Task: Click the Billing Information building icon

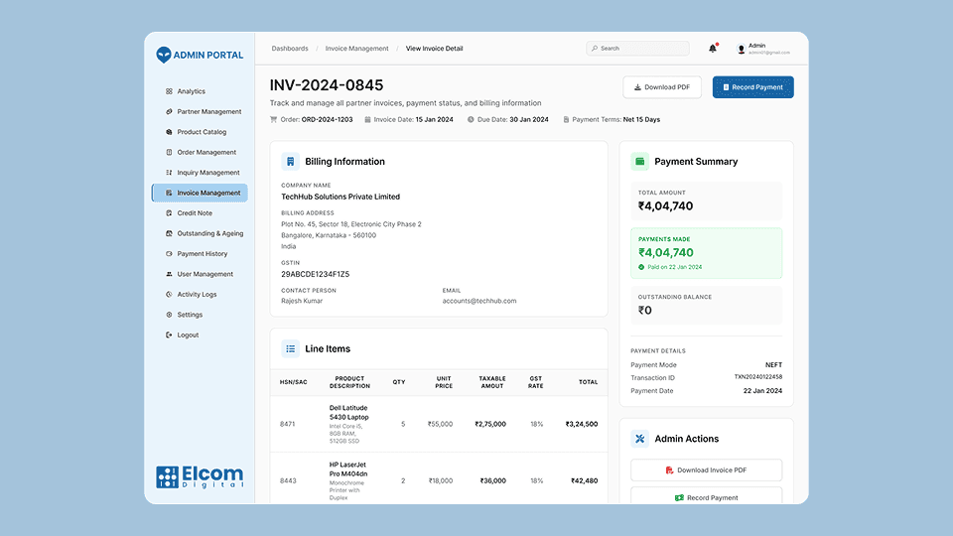Action: click(290, 162)
